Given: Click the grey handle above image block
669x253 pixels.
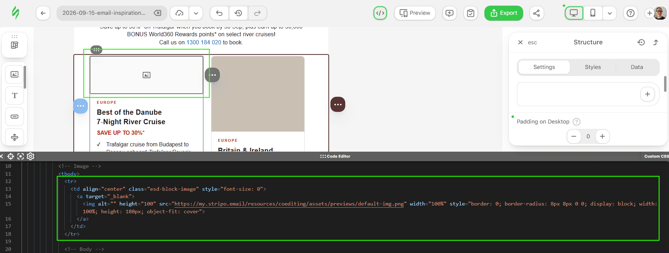Looking at the screenshot, I should pyautogui.click(x=96, y=50).
